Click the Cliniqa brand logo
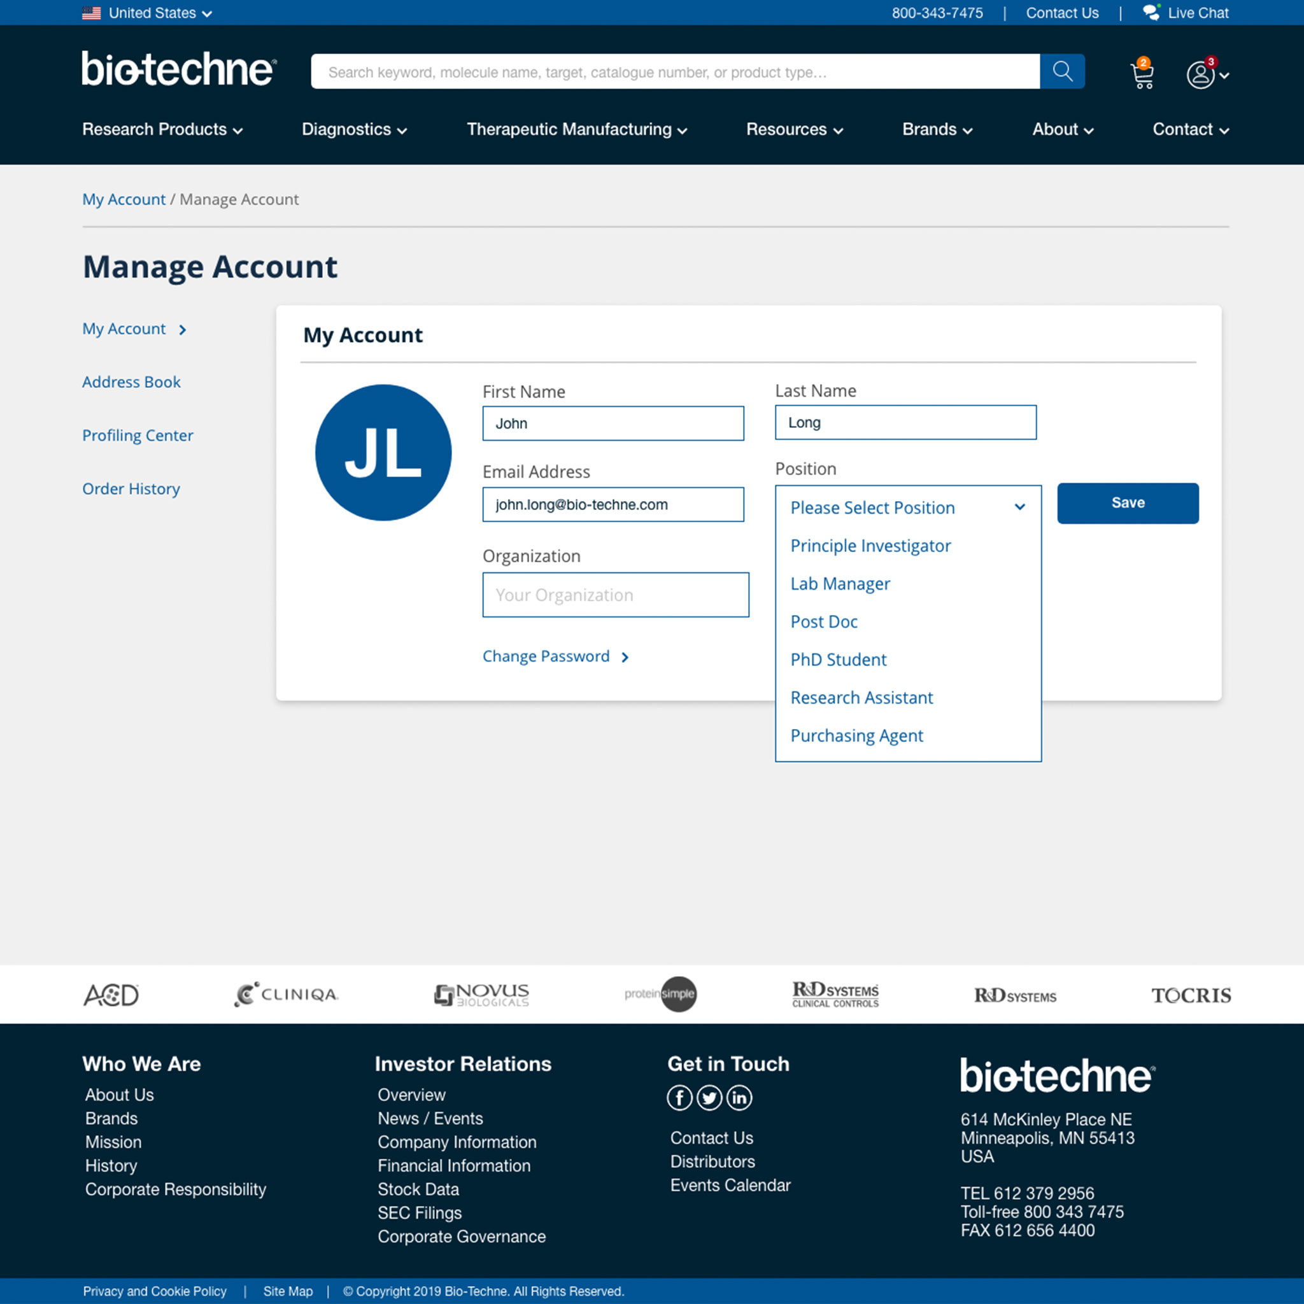Viewport: 1304px width, 1304px height. (x=286, y=994)
